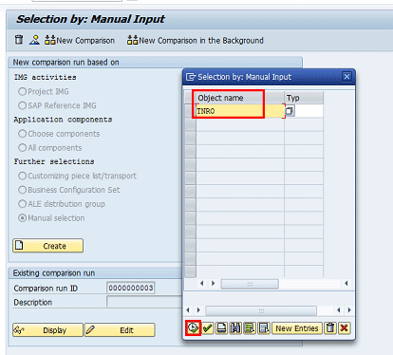
Task: Open search help icon beside Typ cell
Action: (x=290, y=111)
